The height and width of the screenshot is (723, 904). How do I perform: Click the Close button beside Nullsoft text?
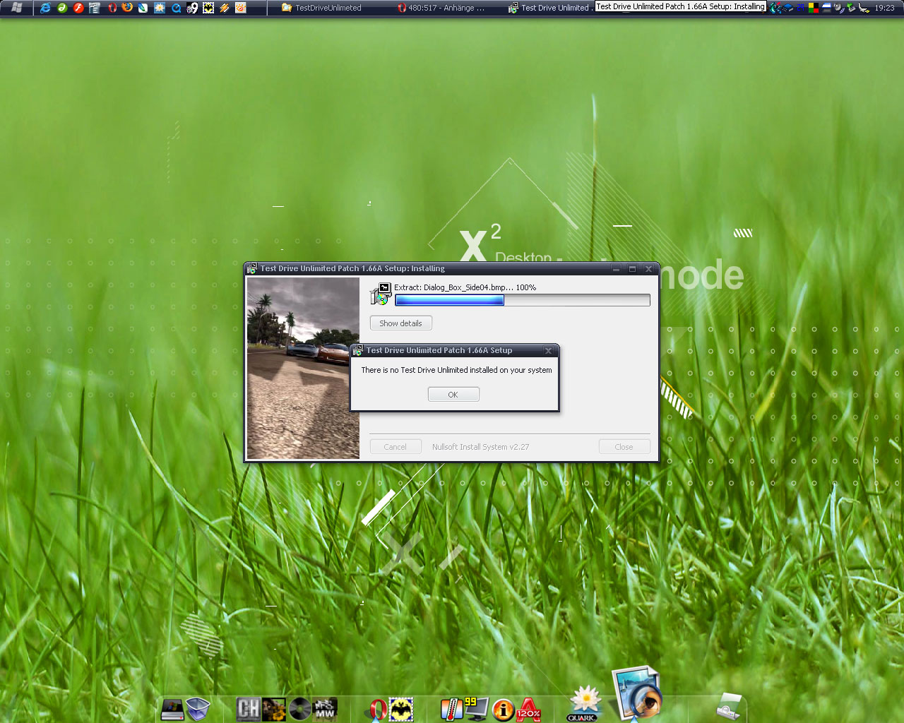point(624,447)
